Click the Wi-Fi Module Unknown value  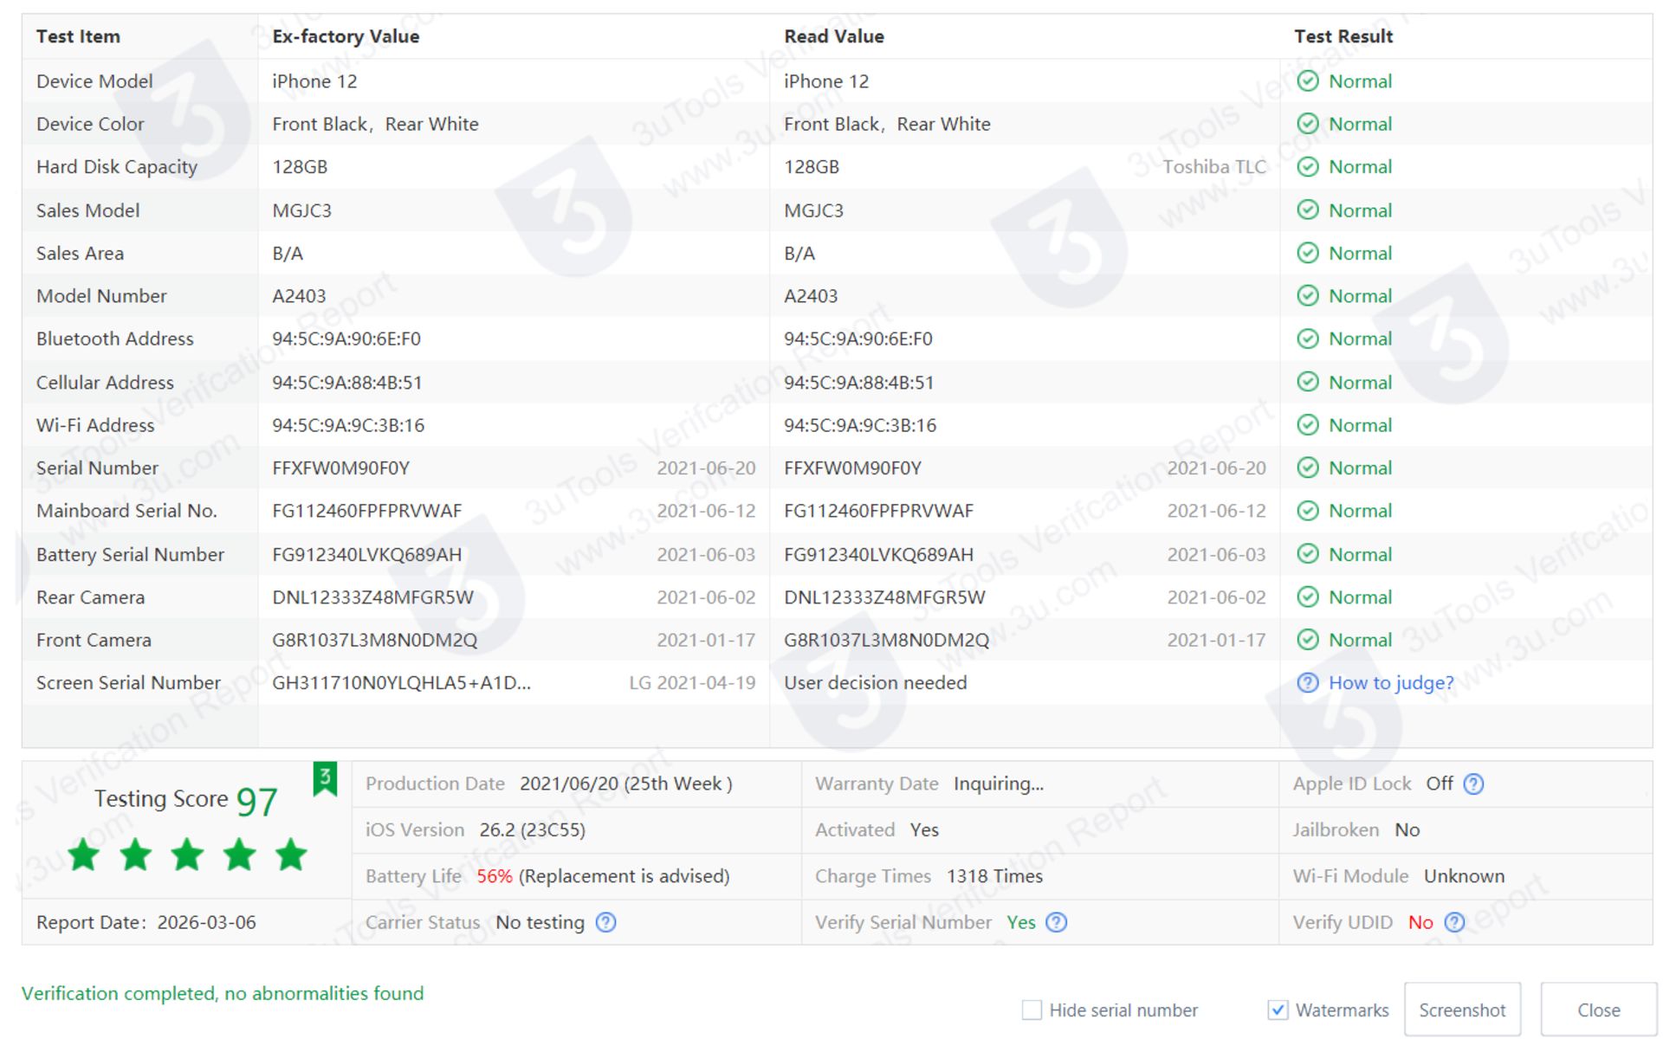pyautogui.click(x=1464, y=876)
